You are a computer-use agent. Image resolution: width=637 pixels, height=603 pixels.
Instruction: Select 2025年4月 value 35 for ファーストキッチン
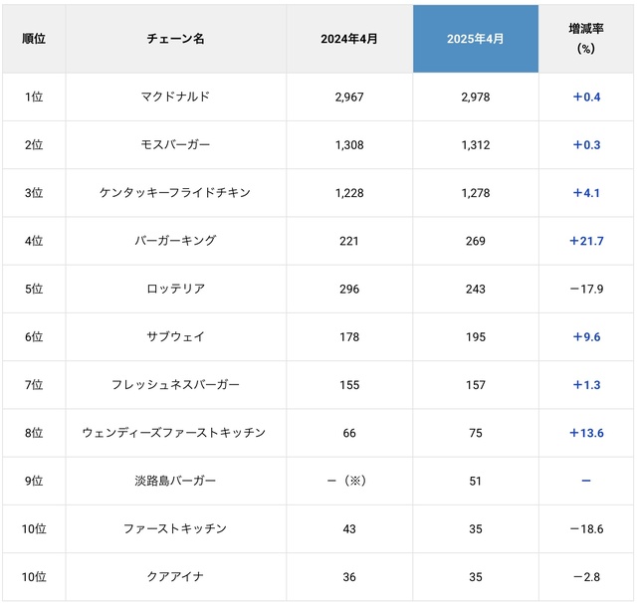pos(476,529)
